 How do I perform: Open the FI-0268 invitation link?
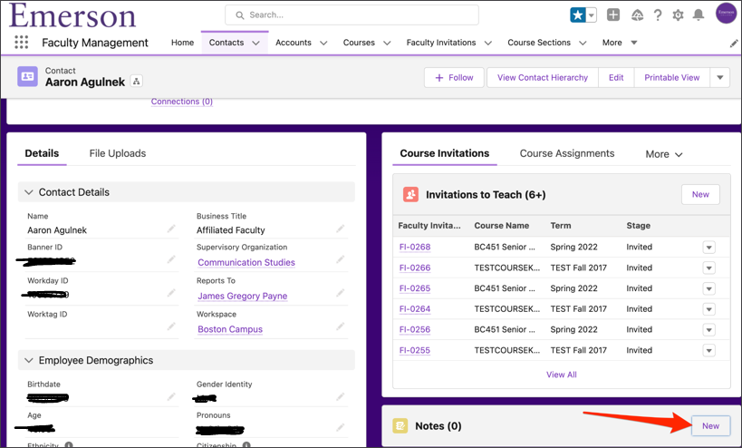[x=415, y=247]
